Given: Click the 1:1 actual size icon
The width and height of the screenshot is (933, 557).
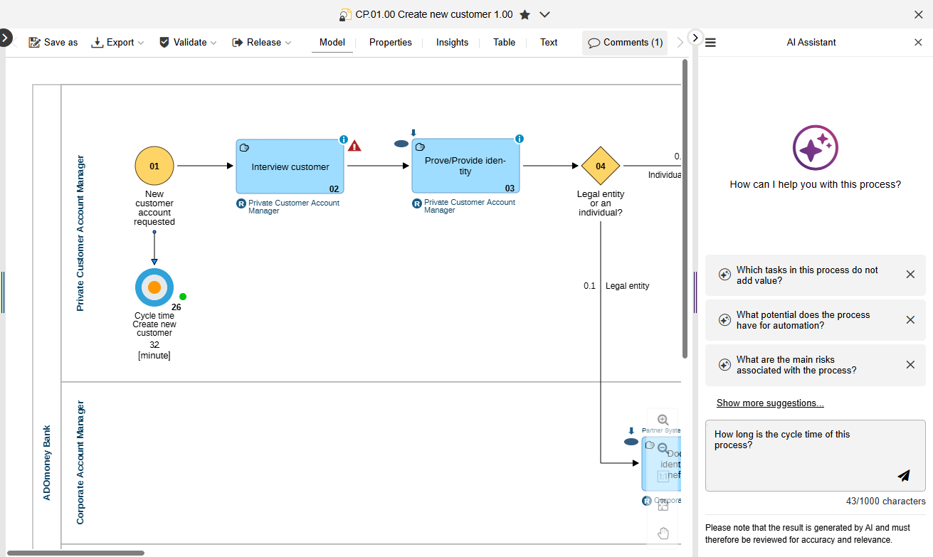Looking at the screenshot, I should point(663,476).
